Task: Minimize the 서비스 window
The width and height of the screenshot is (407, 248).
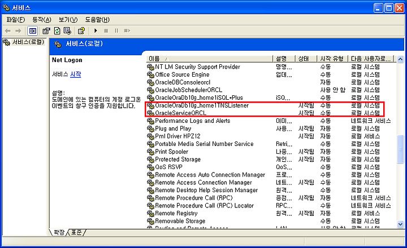Action: [x=378, y=8]
